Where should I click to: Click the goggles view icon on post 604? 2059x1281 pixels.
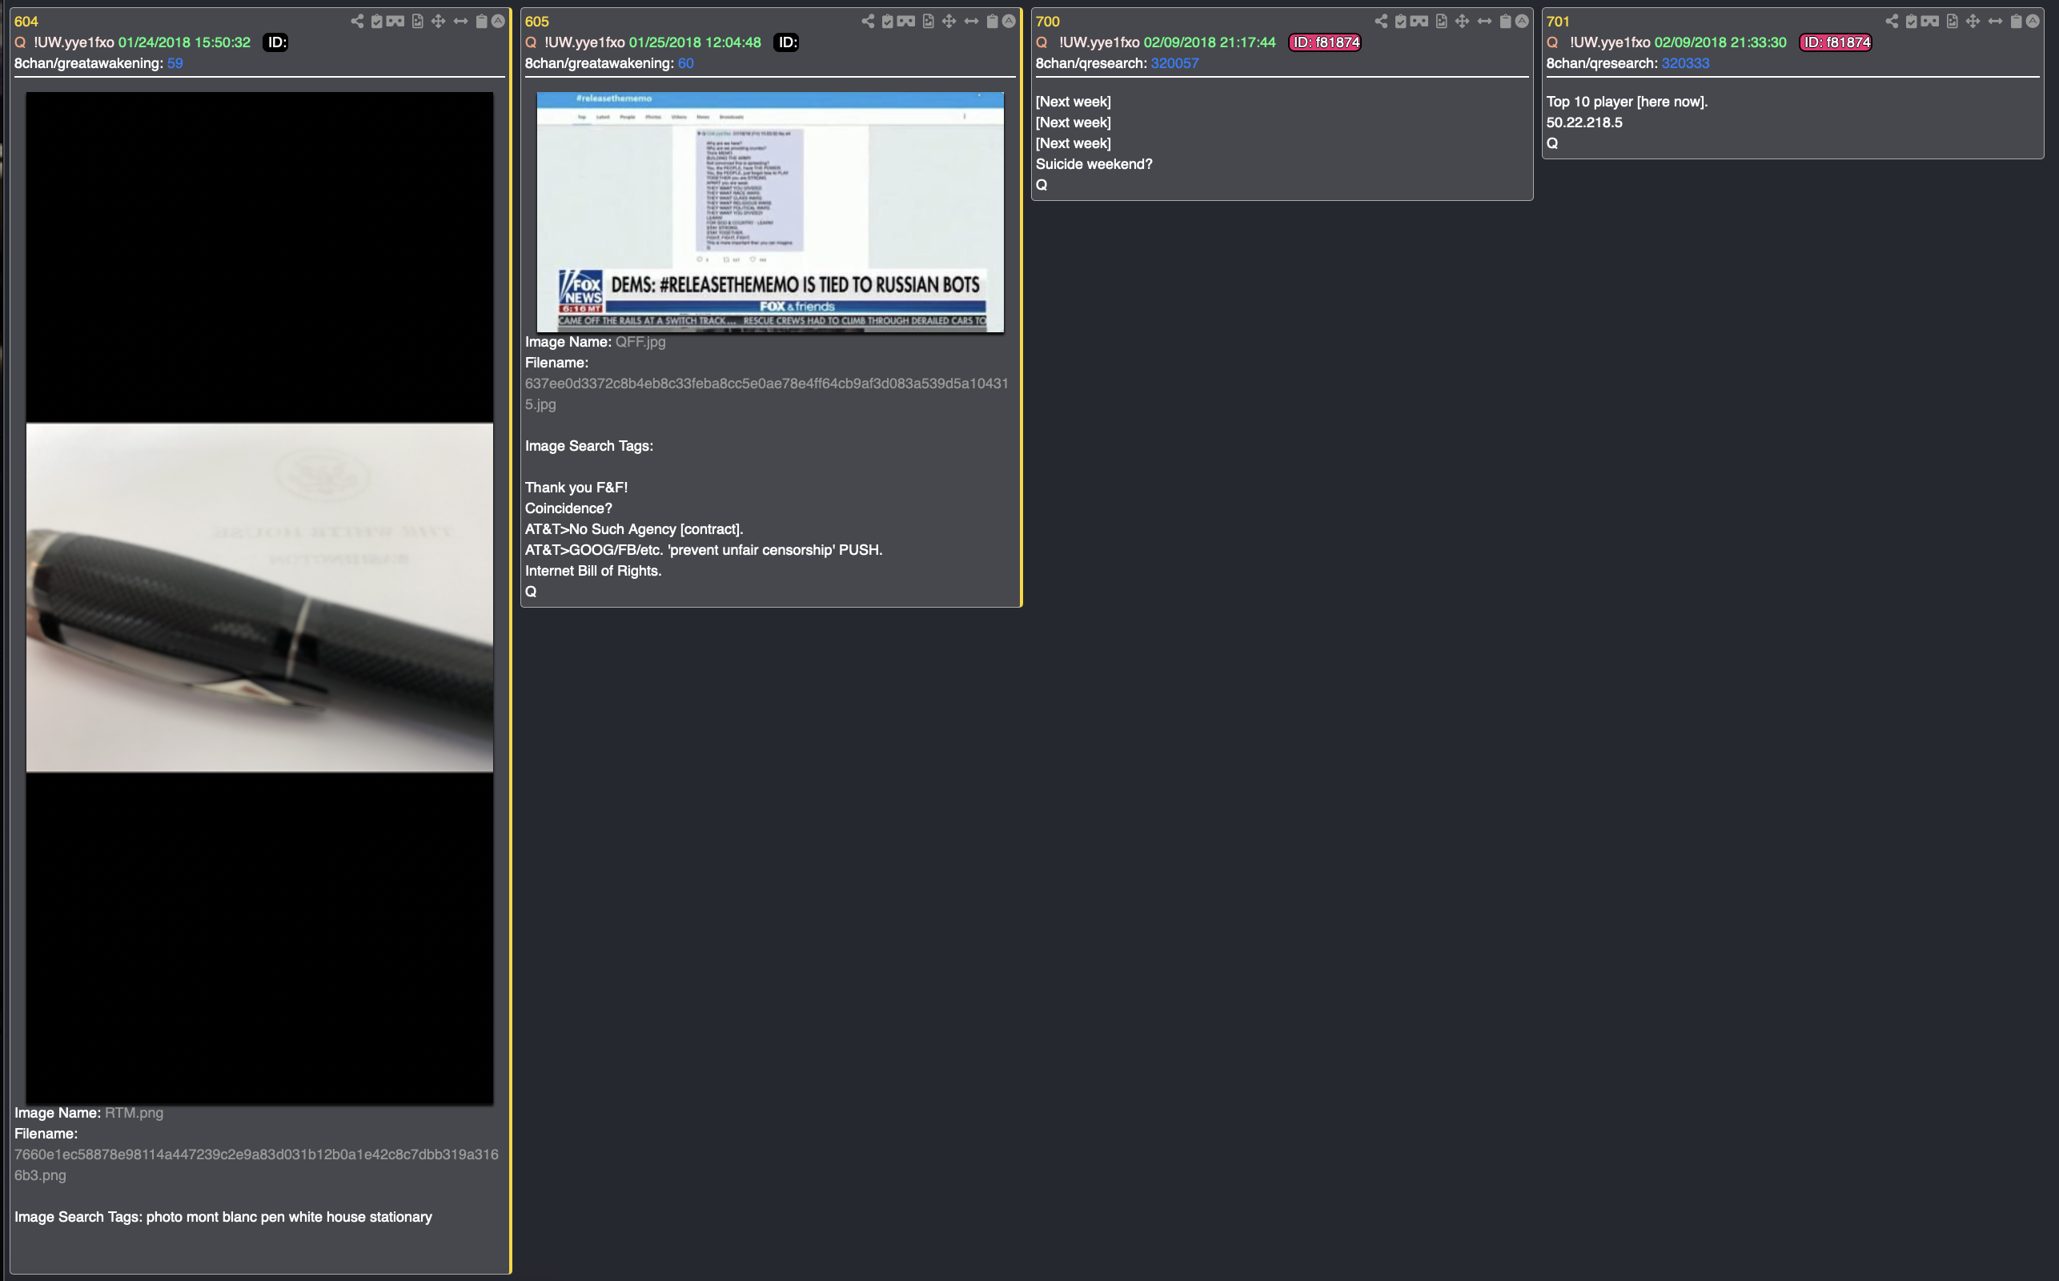coord(395,21)
